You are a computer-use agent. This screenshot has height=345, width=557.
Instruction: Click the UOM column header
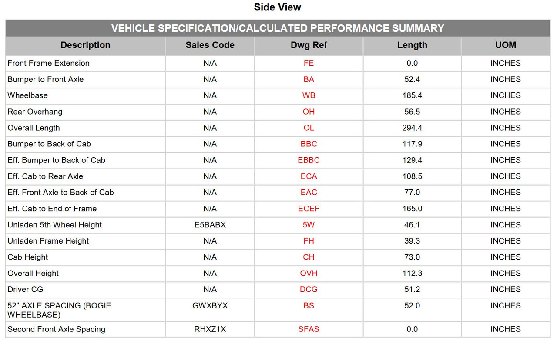pos(506,45)
